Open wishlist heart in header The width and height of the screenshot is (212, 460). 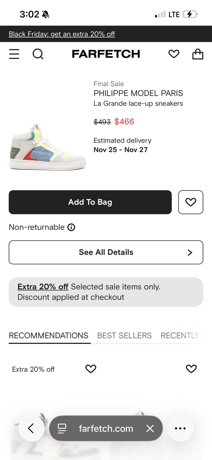174,54
